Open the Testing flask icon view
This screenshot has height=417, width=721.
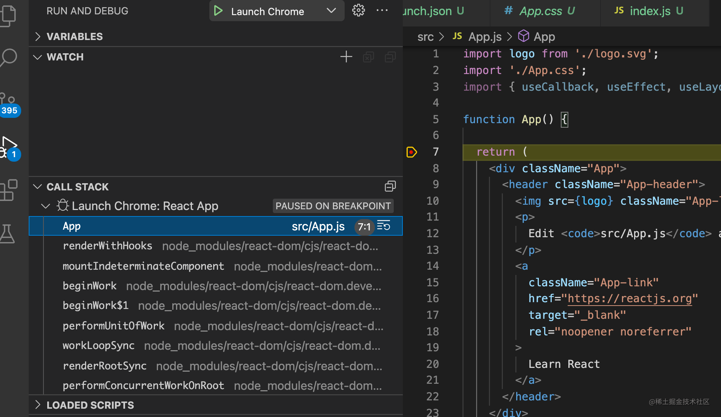[7, 234]
